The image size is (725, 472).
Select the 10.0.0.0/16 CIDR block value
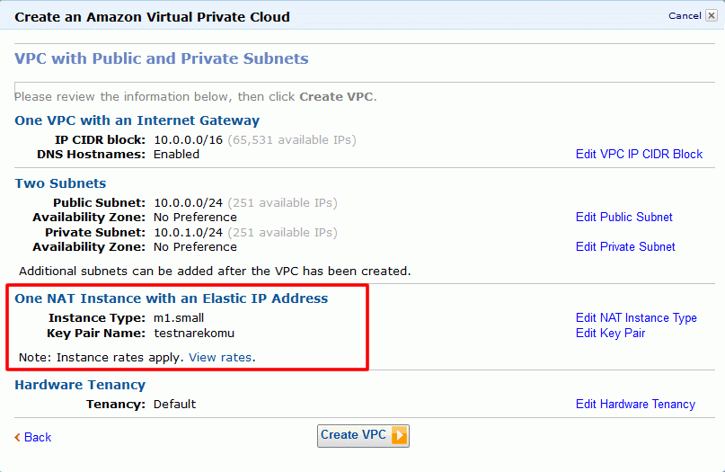[188, 139]
